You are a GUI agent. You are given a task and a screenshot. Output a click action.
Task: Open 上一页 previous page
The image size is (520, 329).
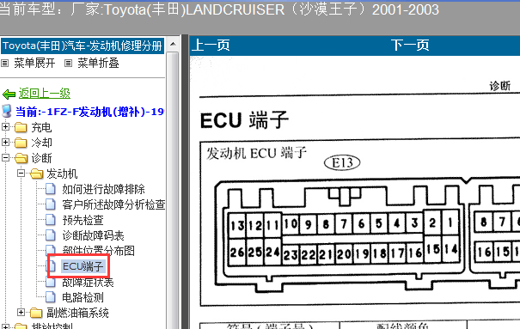click(x=211, y=45)
